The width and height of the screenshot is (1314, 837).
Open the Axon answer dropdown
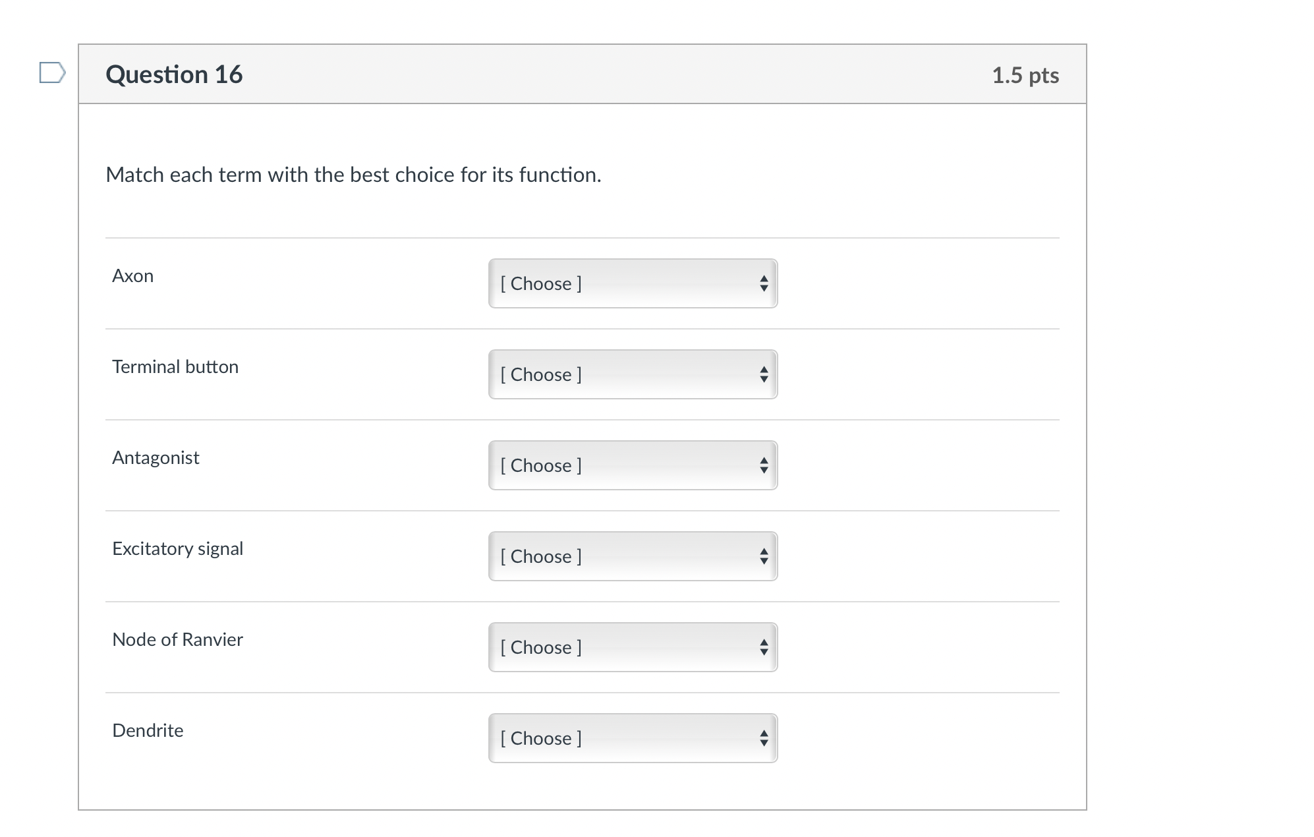click(631, 283)
